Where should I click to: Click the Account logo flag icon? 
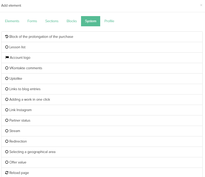[7, 57]
